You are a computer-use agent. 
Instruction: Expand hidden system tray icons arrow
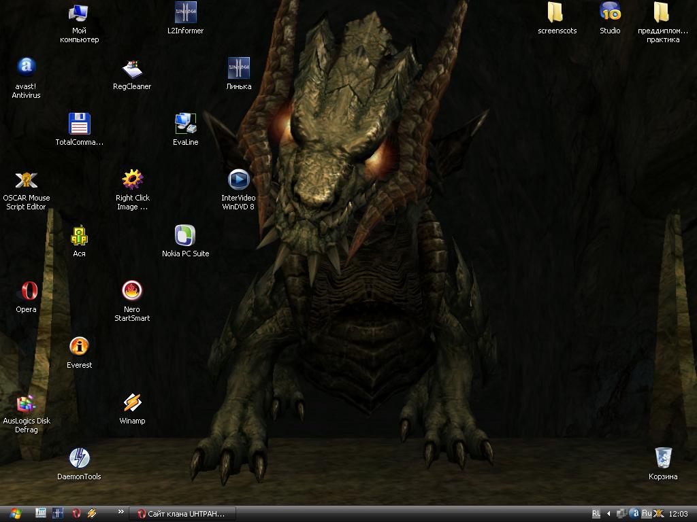[608, 514]
